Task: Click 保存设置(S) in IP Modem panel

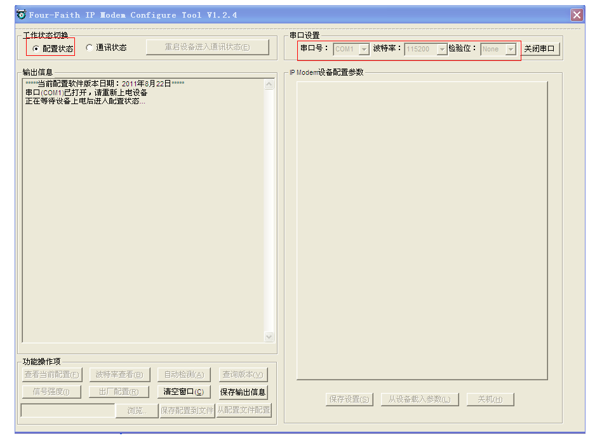Action: coord(348,399)
